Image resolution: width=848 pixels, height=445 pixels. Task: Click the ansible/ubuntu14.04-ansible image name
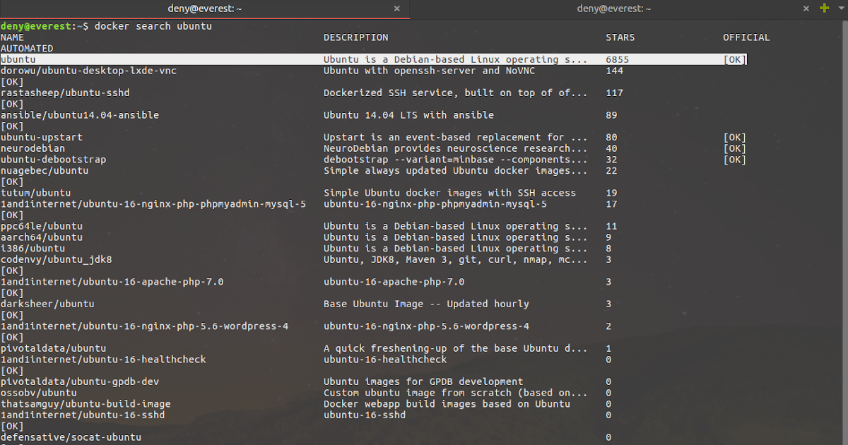click(80, 115)
